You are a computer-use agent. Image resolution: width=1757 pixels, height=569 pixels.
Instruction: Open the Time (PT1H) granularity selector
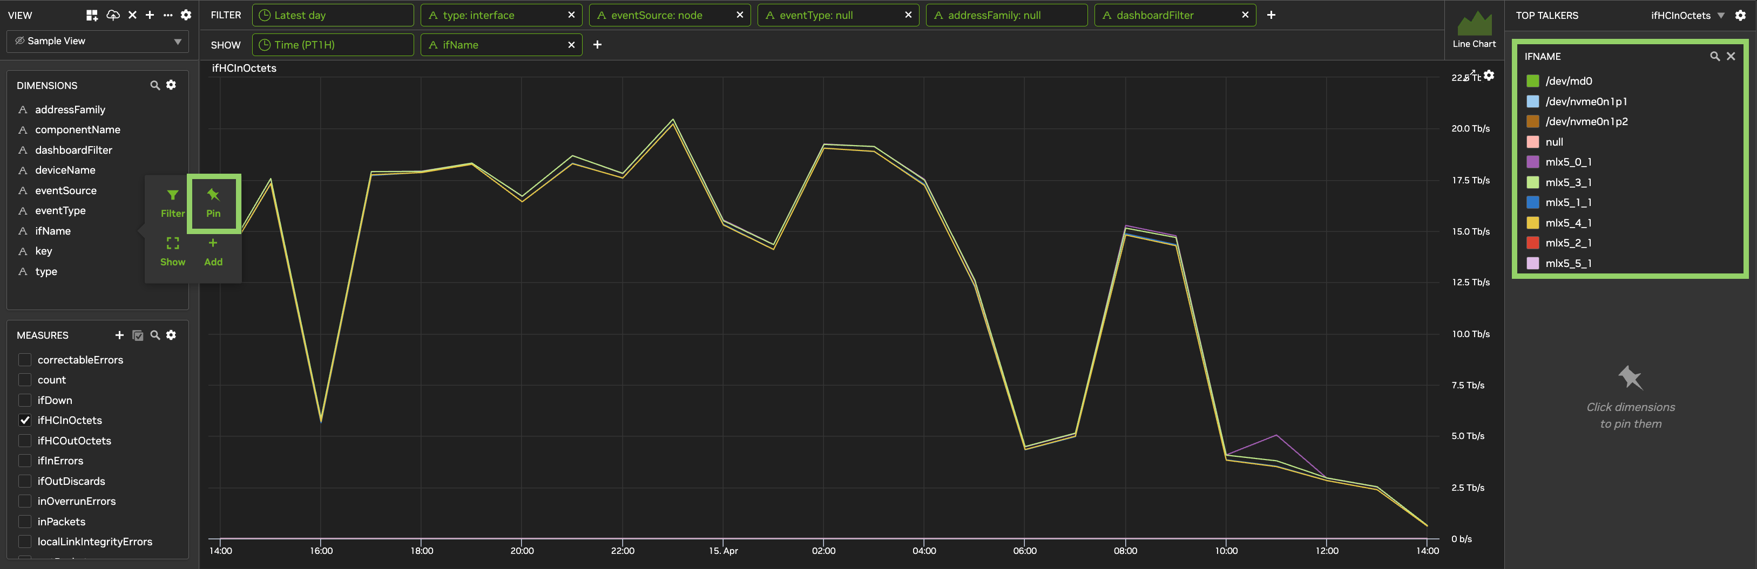(x=333, y=45)
